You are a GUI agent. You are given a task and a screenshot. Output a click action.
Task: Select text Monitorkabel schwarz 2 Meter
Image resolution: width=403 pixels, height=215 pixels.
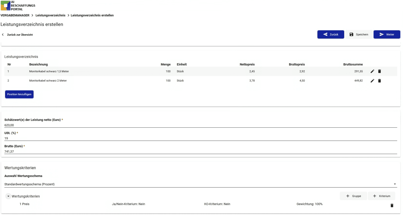tap(48, 81)
